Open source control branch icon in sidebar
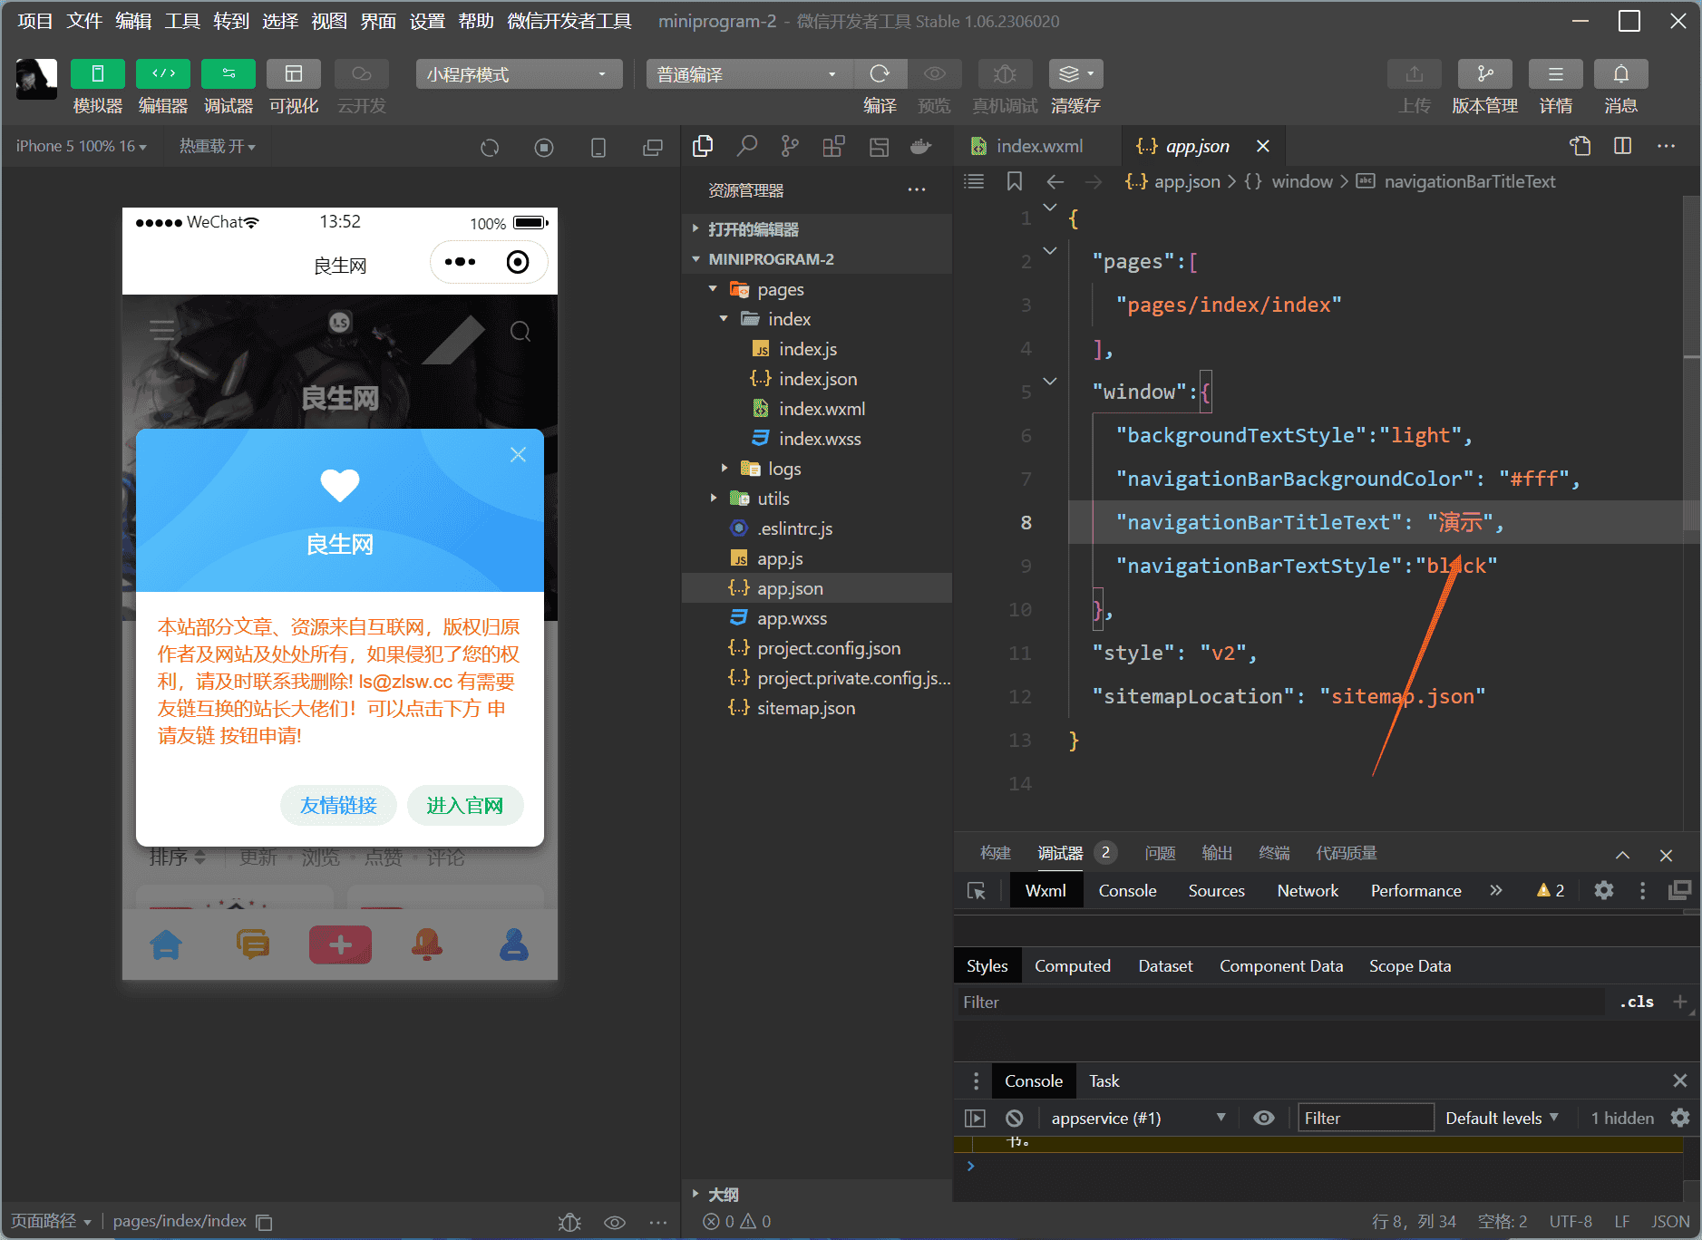1702x1240 pixels. pos(790,146)
